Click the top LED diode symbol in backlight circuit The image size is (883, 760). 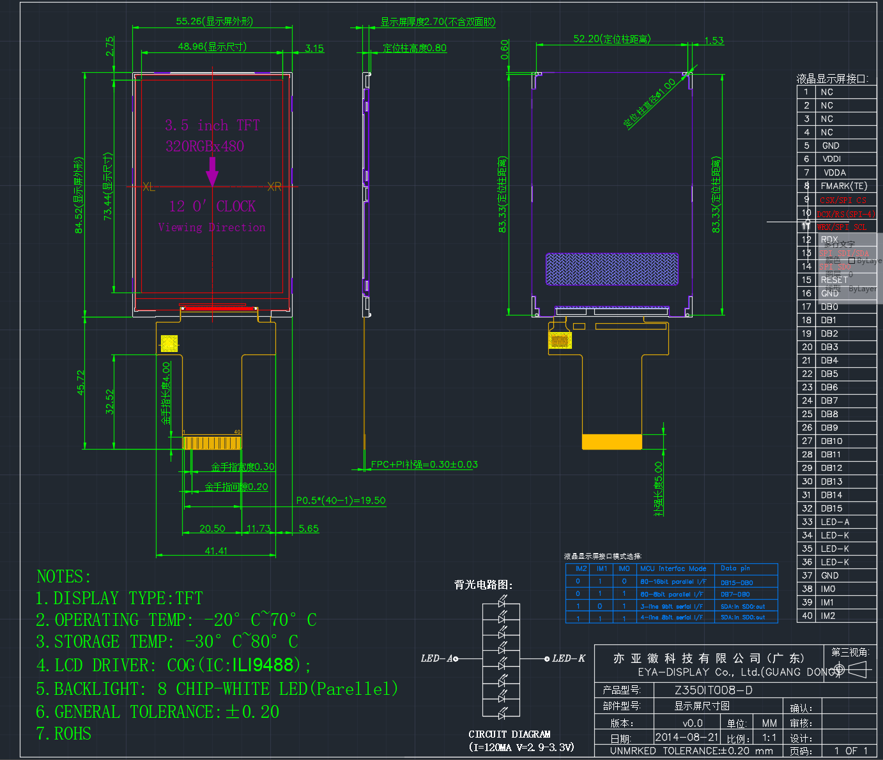coord(502,602)
